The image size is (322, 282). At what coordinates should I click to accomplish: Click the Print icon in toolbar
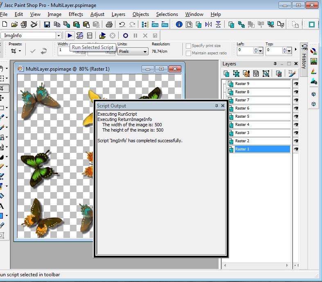coord(109,25)
